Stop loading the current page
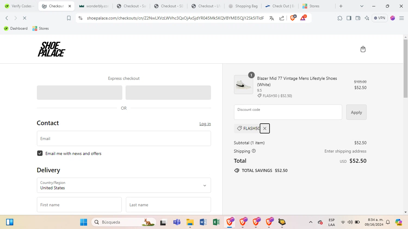The width and height of the screenshot is (408, 229). pyautogui.click(x=24, y=18)
